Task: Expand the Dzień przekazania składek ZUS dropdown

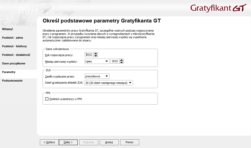Action: tap(109, 83)
